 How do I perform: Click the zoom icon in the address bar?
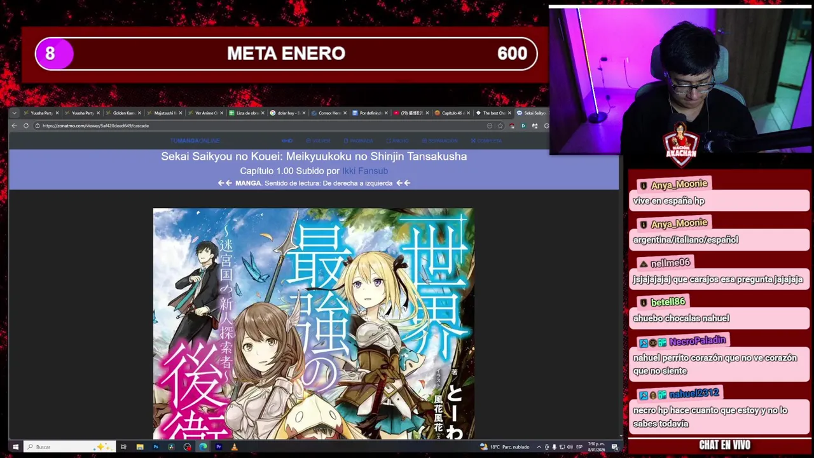pos(490,126)
